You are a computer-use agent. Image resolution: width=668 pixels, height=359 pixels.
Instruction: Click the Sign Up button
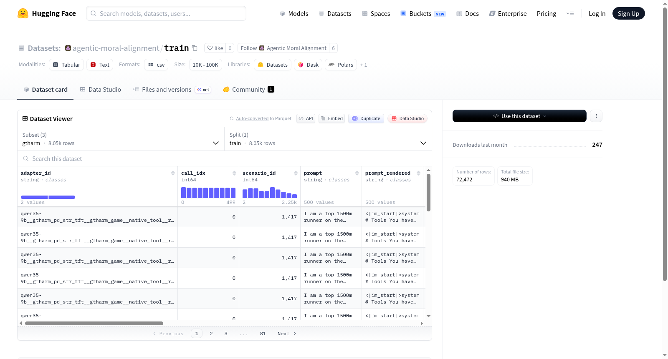(628, 13)
